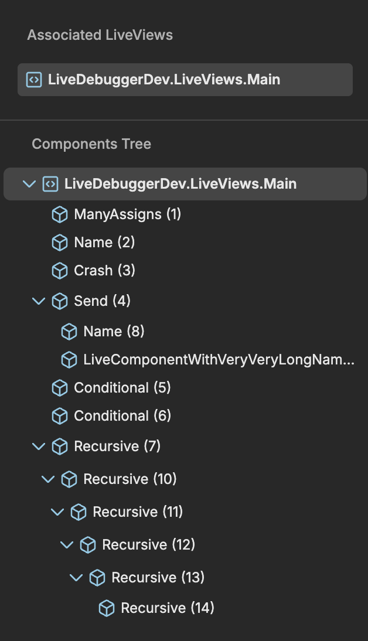This screenshot has width=368, height=641.
Task: Click the Components Tree heading
Action: tap(91, 144)
